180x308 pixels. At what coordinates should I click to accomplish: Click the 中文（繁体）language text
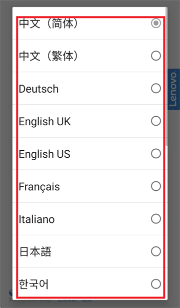coord(48,56)
